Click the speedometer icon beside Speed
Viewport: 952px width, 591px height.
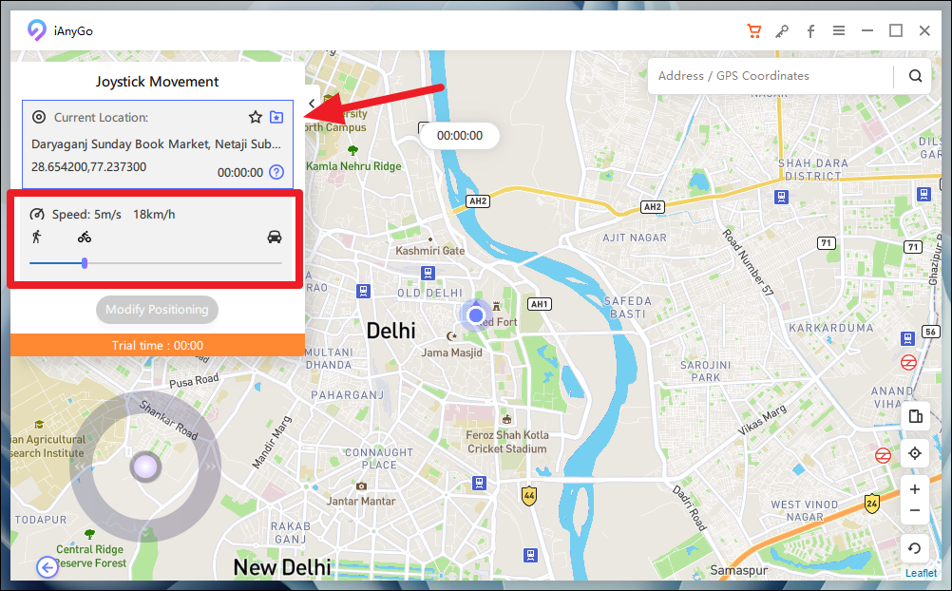pyautogui.click(x=37, y=214)
